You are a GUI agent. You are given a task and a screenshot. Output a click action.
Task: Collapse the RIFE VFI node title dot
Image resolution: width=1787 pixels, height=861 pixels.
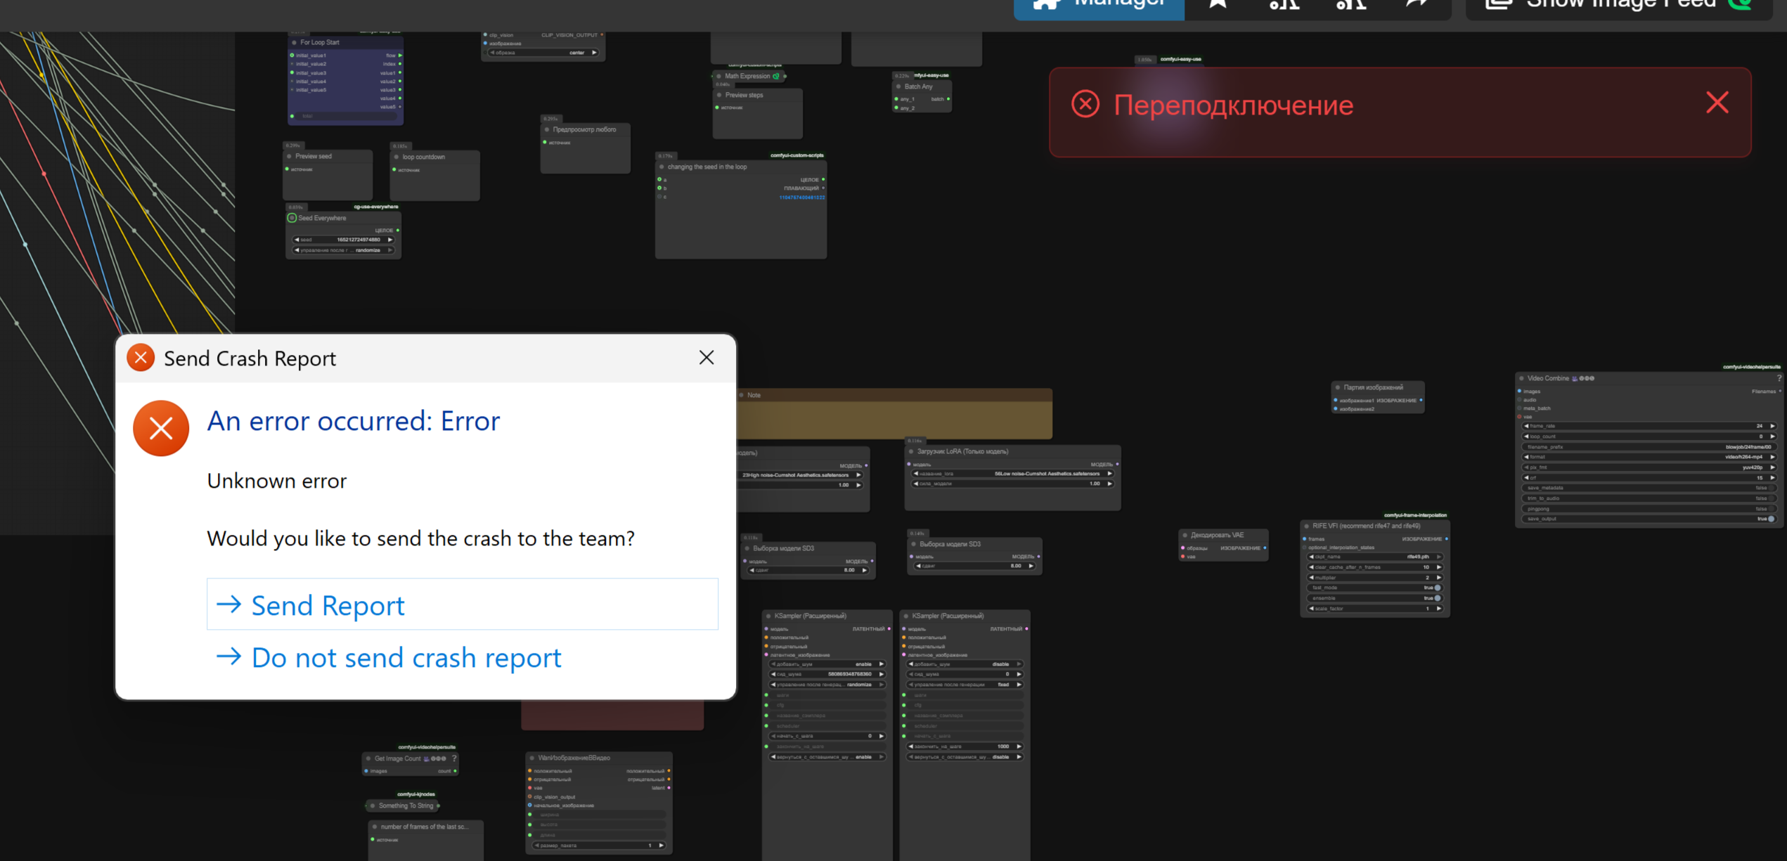coord(1306,526)
